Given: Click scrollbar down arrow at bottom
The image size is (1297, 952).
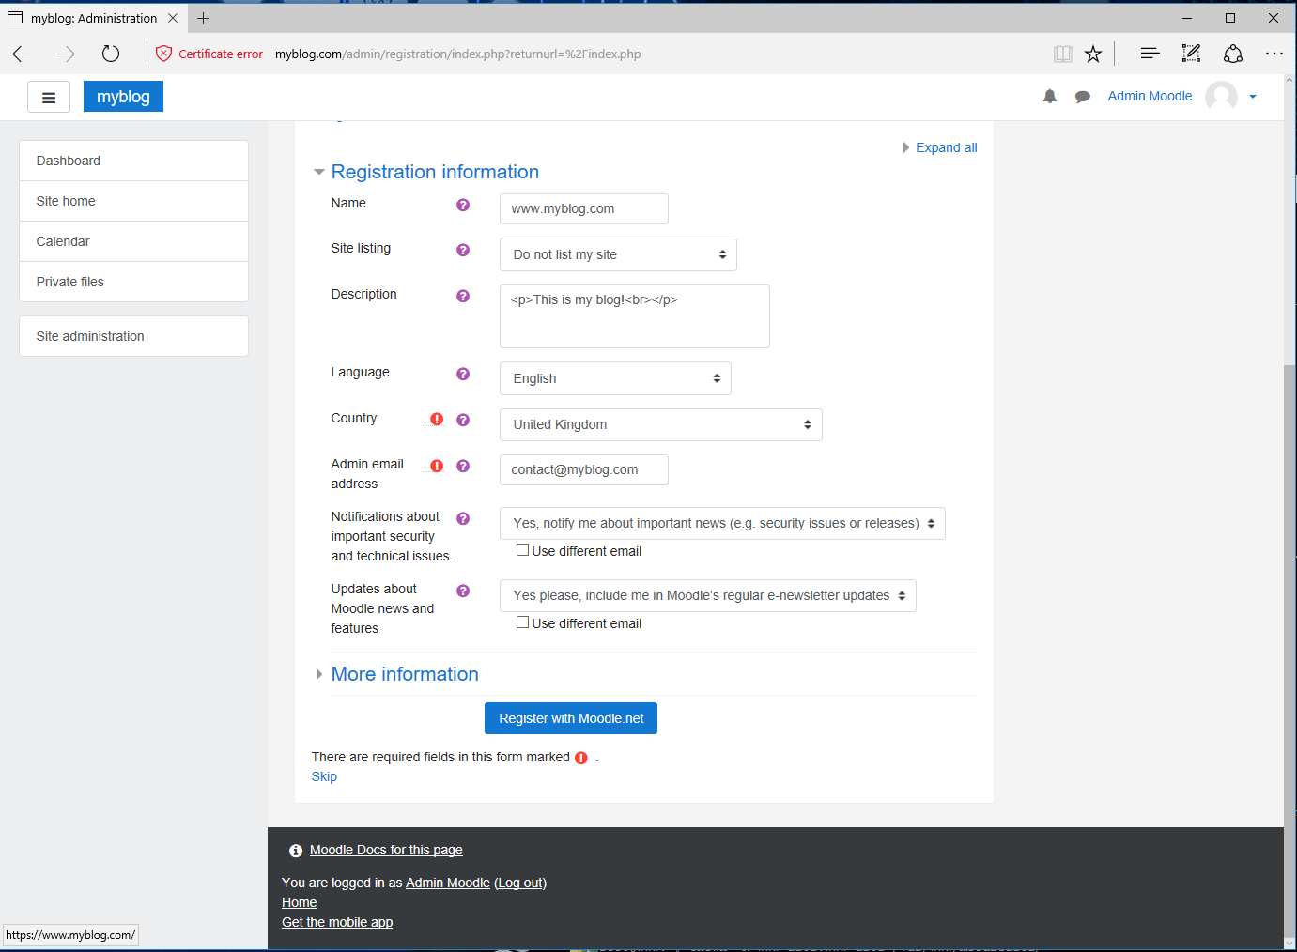Looking at the screenshot, I should pyautogui.click(x=1289, y=943).
